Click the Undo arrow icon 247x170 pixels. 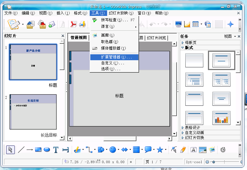[x=153, y=24]
